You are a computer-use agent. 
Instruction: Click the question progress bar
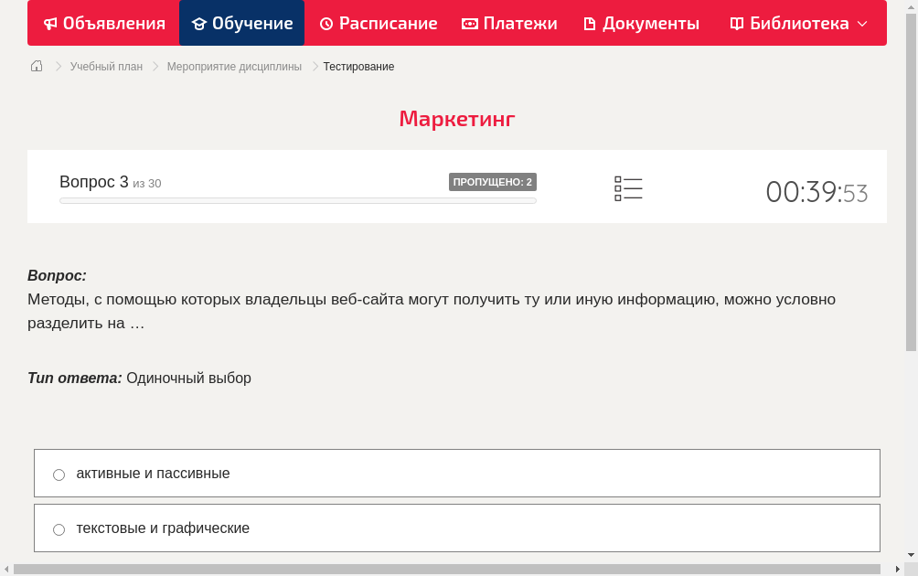pos(297,200)
